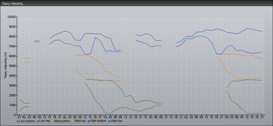
Task: Click the 10000 y-axis tick label
Action: click(x=11, y=17)
